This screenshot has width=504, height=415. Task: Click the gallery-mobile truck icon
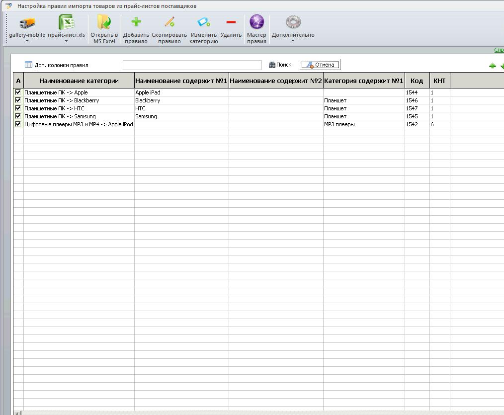click(27, 22)
